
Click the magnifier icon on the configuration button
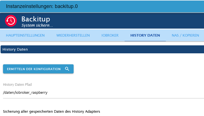(67, 69)
